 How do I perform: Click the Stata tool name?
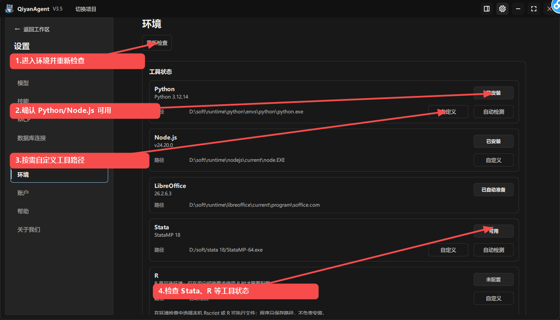[x=162, y=227]
